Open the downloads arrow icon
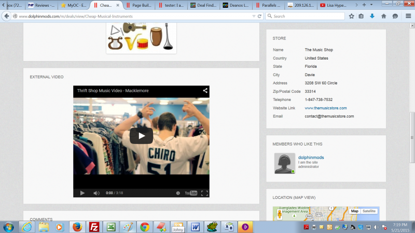The image size is (415, 233). tap(372, 16)
